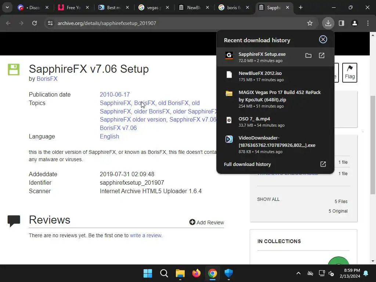The height and width of the screenshot is (282, 376).
Task: Select SapphireFX Setup.exe download entry
Action: click(275, 57)
